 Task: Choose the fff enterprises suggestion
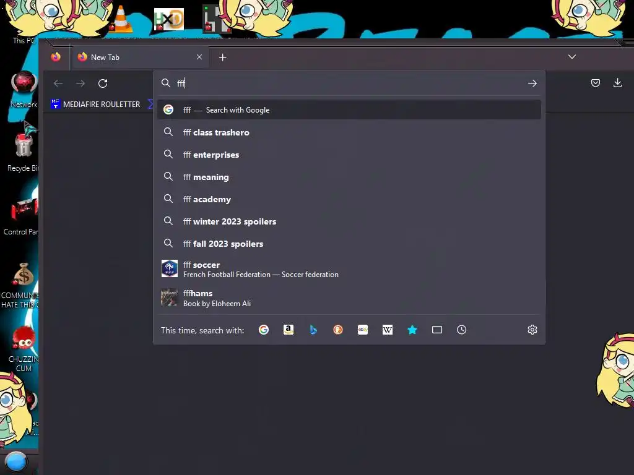pos(349,155)
